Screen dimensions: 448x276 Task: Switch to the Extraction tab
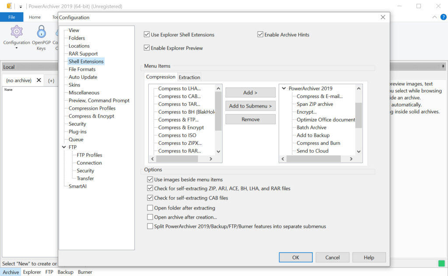[189, 77]
